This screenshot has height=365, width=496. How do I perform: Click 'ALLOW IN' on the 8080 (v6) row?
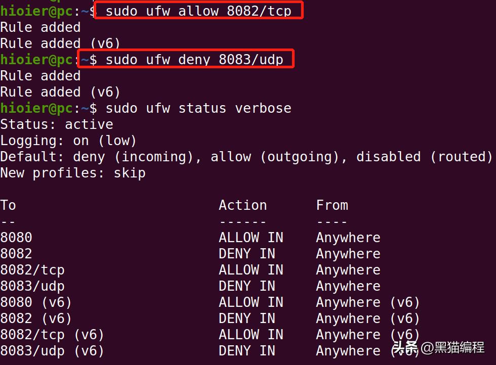click(x=251, y=302)
